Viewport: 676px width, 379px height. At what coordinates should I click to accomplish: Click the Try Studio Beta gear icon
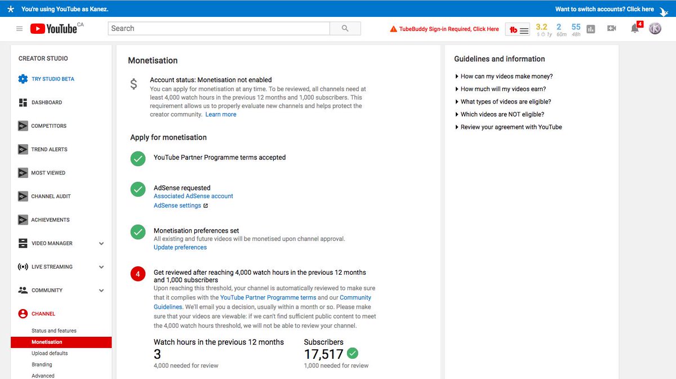(23, 79)
